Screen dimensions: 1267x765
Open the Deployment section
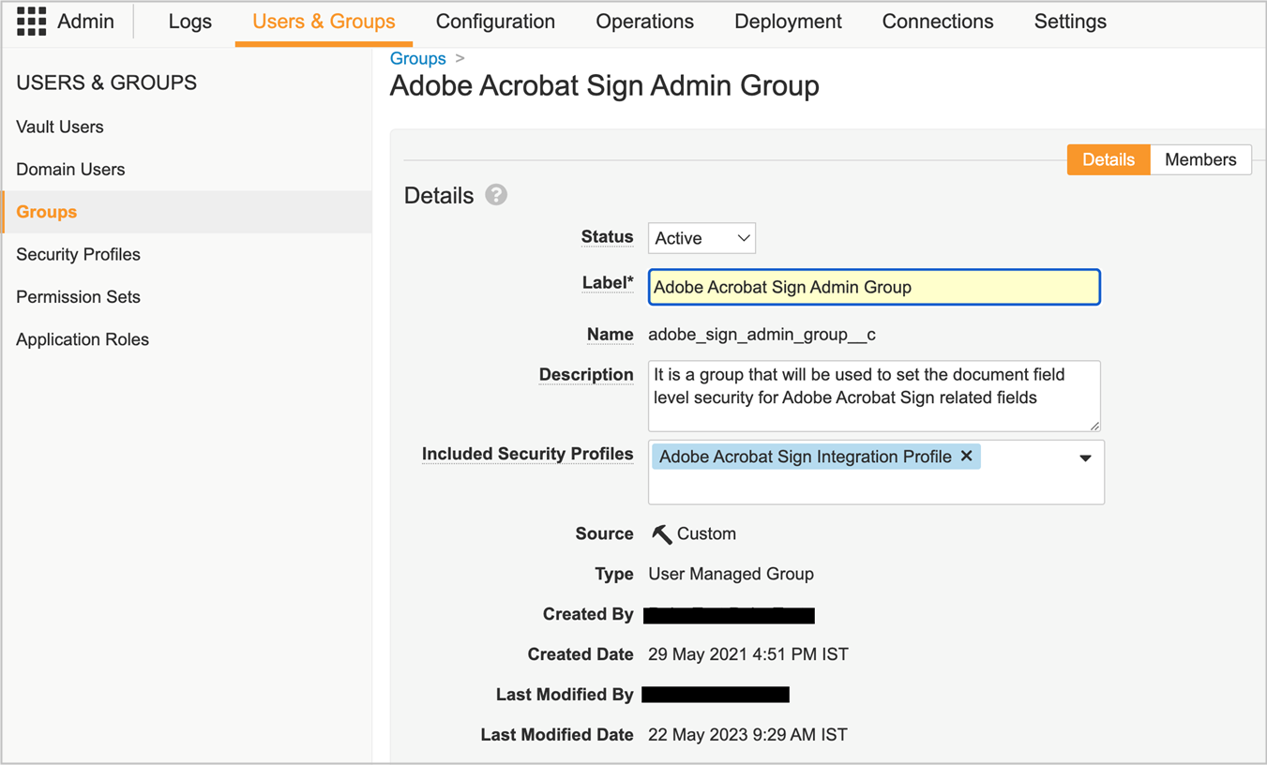tap(788, 21)
